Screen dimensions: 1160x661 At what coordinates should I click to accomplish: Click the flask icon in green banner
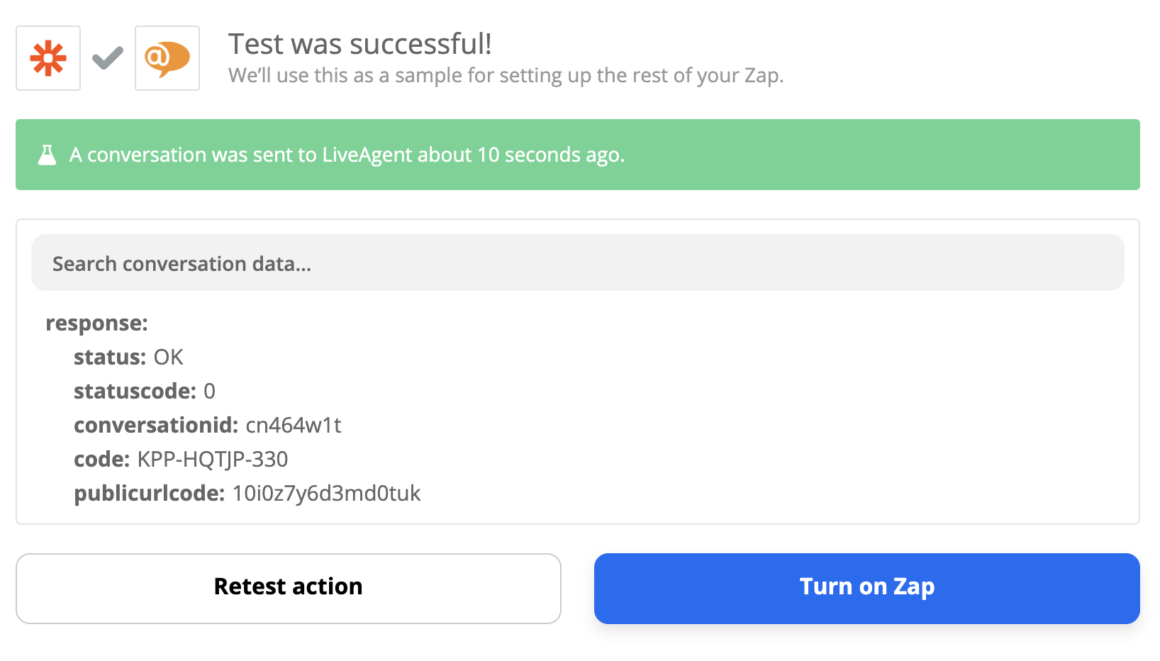pyautogui.click(x=47, y=155)
